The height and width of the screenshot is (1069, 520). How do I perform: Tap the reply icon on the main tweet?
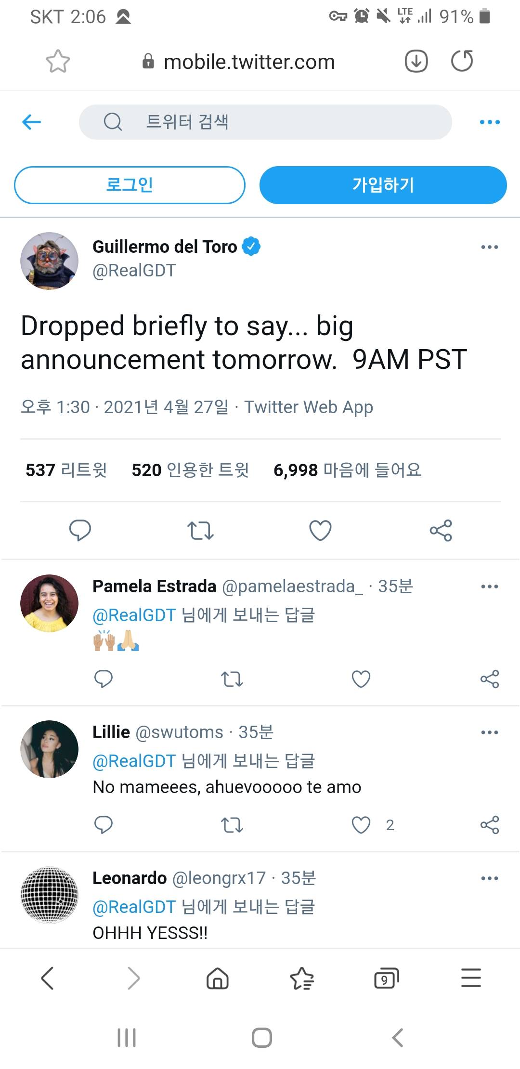80,530
